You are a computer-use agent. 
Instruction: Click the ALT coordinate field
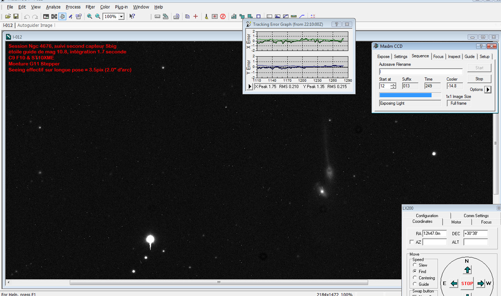476,242
